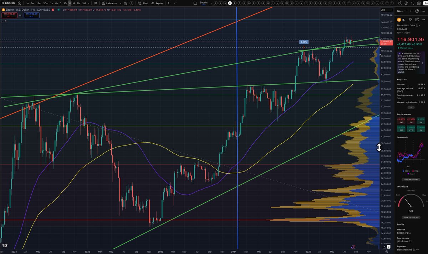This screenshot has height=254, width=428.
Task: Click the More technicals button
Action: pos(411,217)
